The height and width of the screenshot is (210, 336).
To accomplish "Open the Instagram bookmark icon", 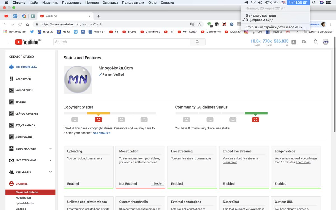I will (x=246, y=32).
